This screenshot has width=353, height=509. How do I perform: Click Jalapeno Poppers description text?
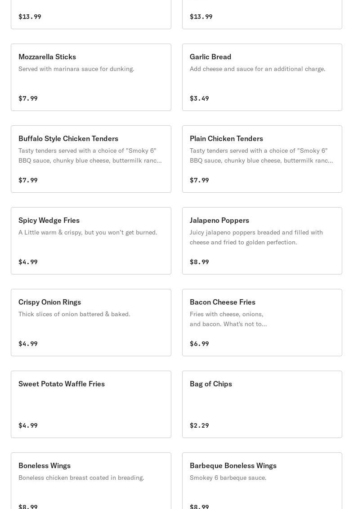click(x=256, y=237)
